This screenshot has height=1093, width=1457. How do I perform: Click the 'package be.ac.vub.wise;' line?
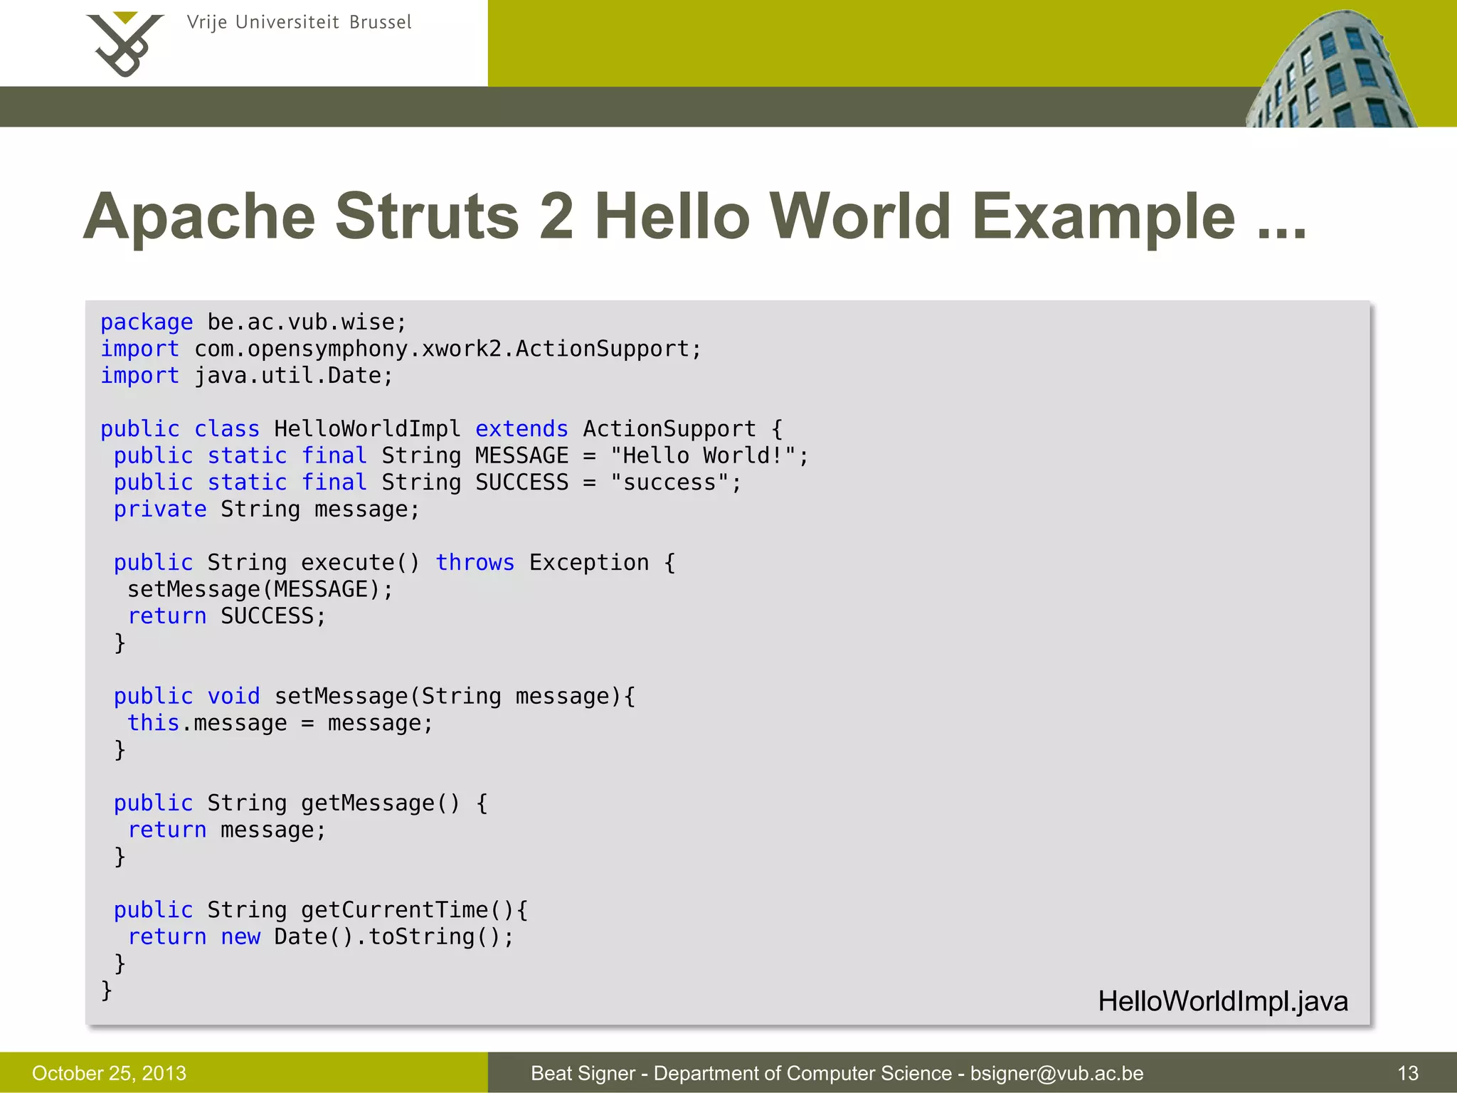253,322
